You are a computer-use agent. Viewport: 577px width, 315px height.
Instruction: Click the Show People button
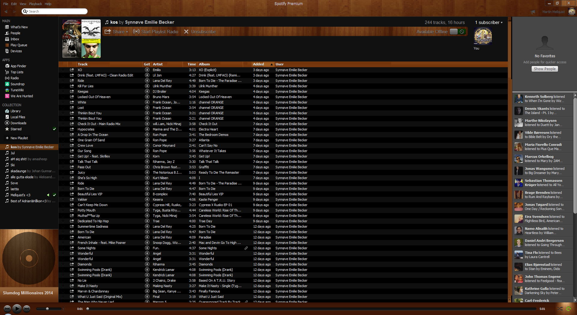click(x=545, y=69)
